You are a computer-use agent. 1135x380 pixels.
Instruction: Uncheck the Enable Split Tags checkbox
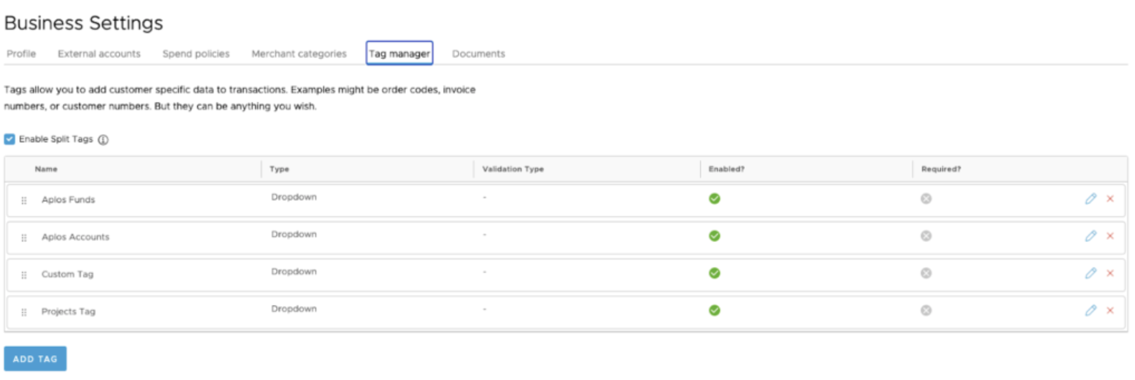[10, 139]
